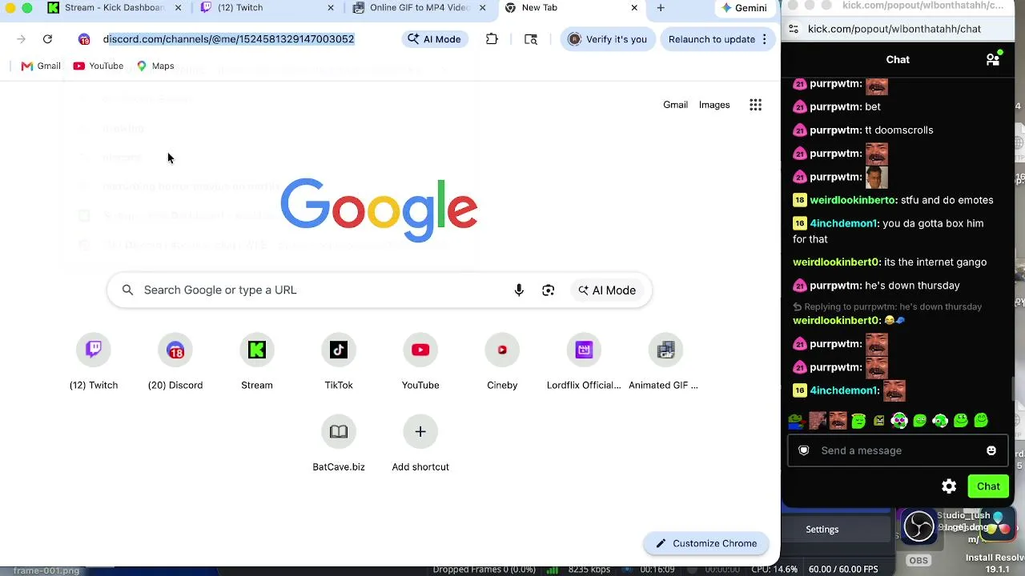Click the OBS app icon
Viewport: 1025px width, 576px height.
click(x=918, y=526)
